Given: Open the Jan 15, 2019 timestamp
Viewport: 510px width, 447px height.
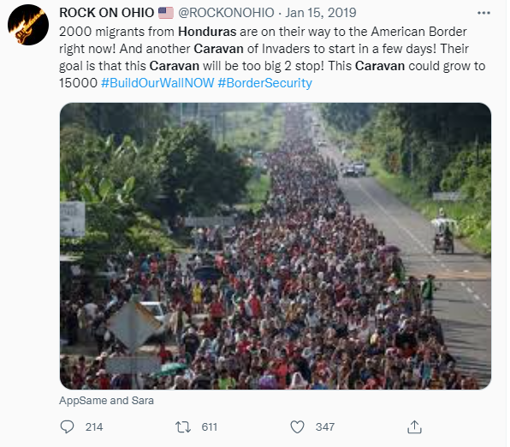Looking at the screenshot, I should pos(321,13).
